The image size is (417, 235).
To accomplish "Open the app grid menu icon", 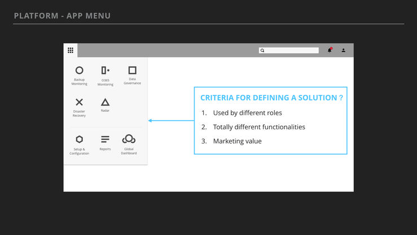I will (71, 50).
